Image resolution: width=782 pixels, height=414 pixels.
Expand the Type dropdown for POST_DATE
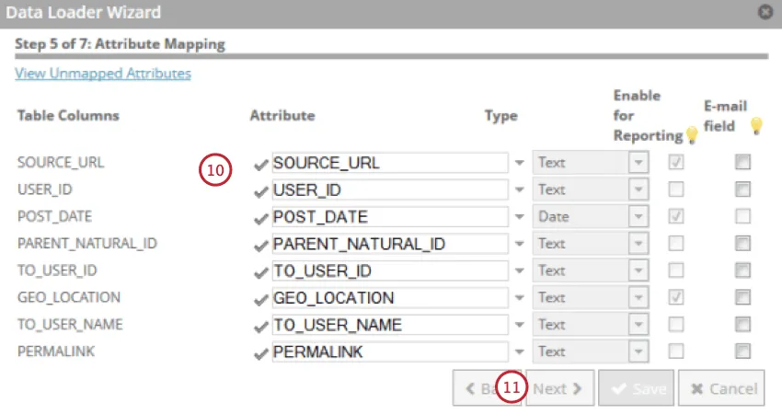(638, 217)
